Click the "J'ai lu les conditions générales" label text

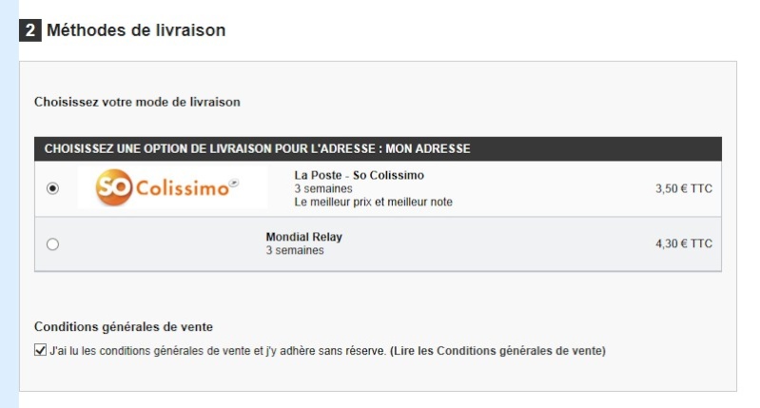point(218,351)
